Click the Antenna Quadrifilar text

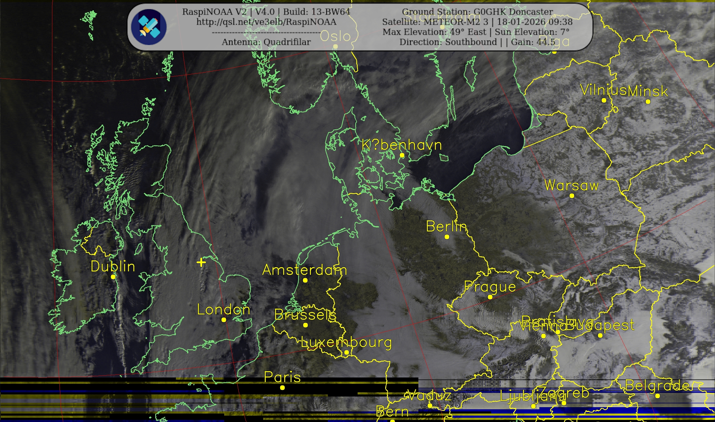point(266,42)
